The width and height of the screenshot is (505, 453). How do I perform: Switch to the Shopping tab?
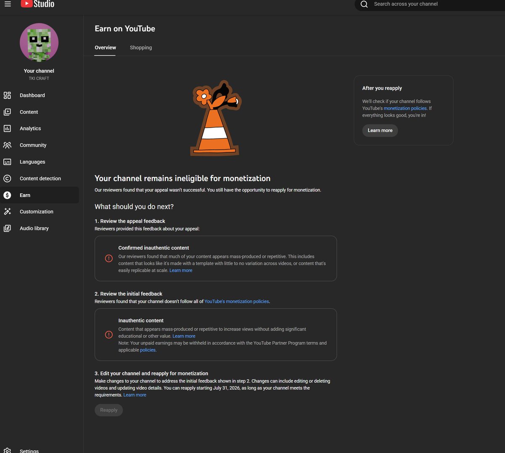(141, 48)
